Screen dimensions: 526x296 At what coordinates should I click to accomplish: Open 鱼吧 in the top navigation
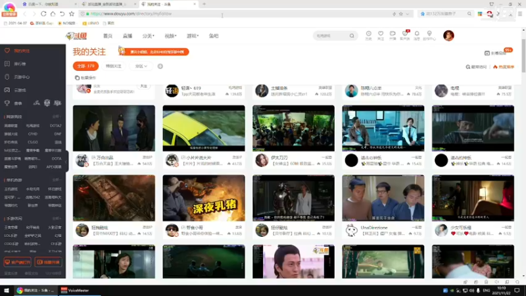click(x=214, y=36)
